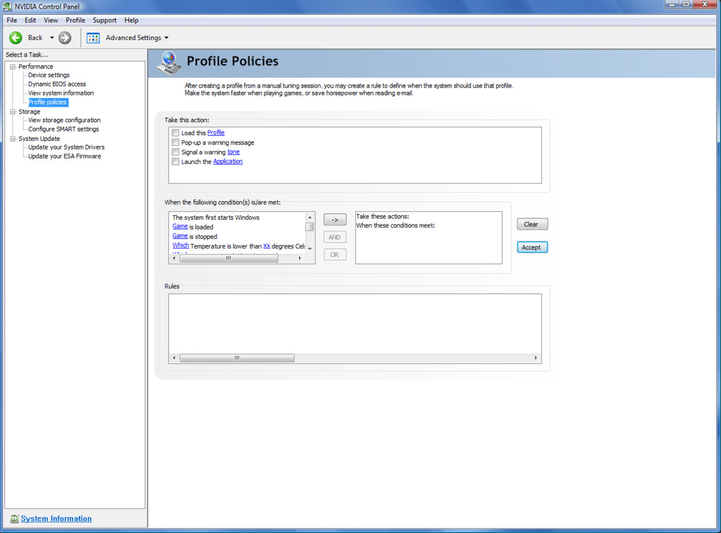
Task: Click the -> add condition button
Action: [335, 220]
